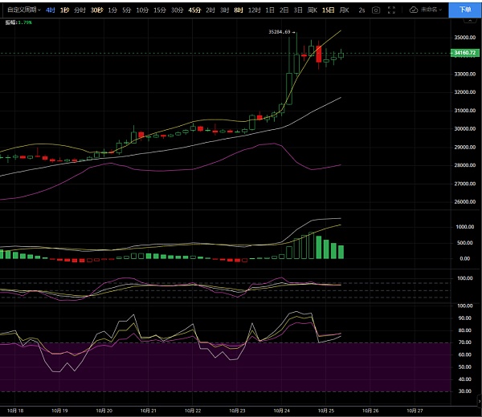Choose the 12时 interval
This screenshot has width=482, height=417.
[x=254, y=10]
